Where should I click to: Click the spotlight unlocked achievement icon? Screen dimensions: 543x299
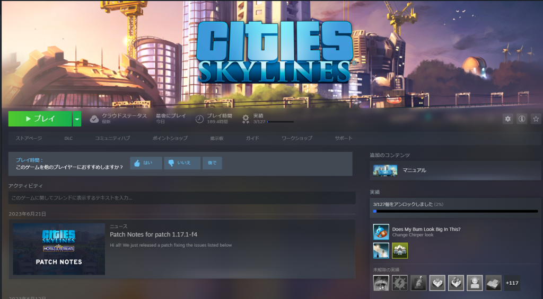point(381,251)
